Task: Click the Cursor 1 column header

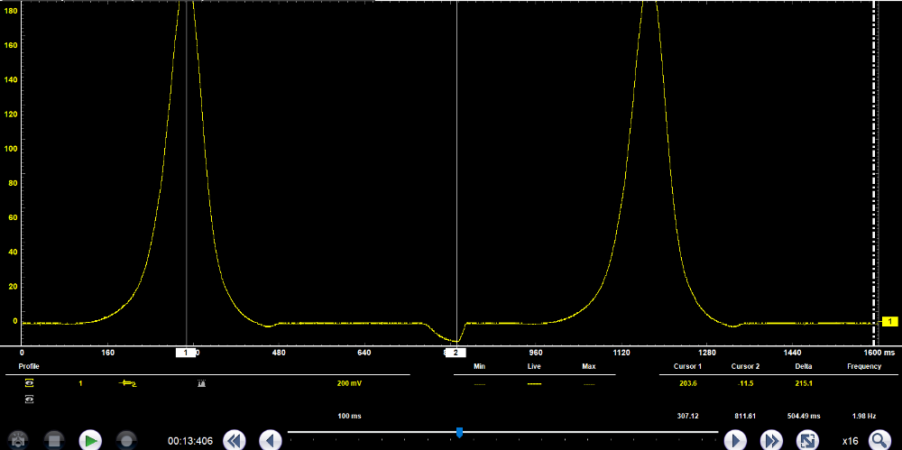Action: click(x=687, y=366)
